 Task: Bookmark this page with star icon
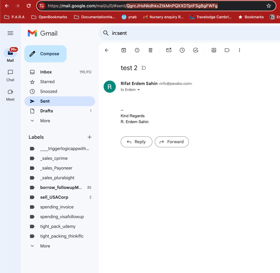[269, 6]
